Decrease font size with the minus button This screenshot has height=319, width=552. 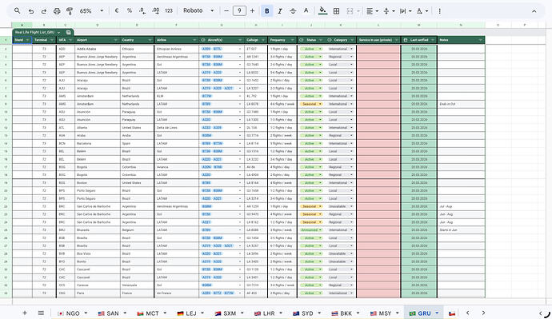point(226,11)
